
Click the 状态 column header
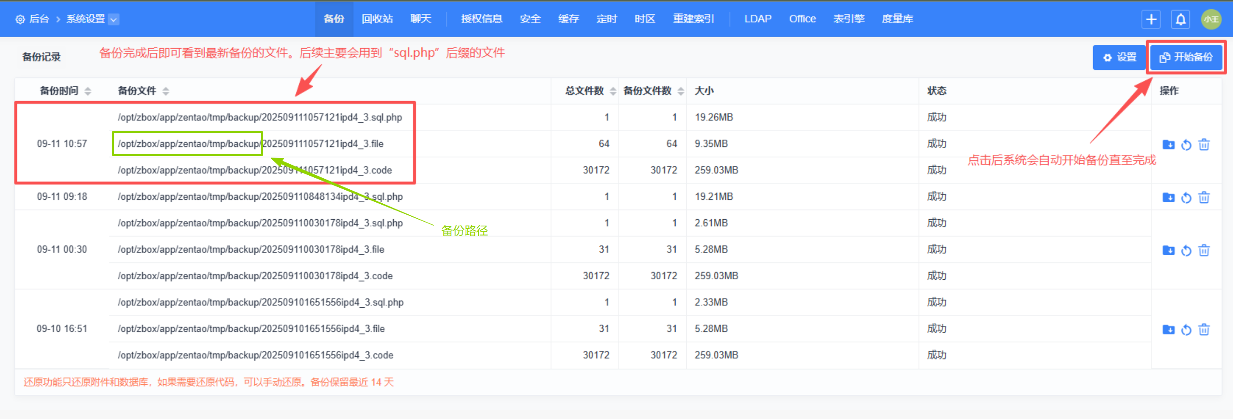point(937,91)
